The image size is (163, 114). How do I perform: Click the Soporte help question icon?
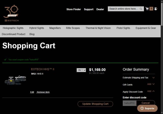pyautogui.click(x=142, y=108)
